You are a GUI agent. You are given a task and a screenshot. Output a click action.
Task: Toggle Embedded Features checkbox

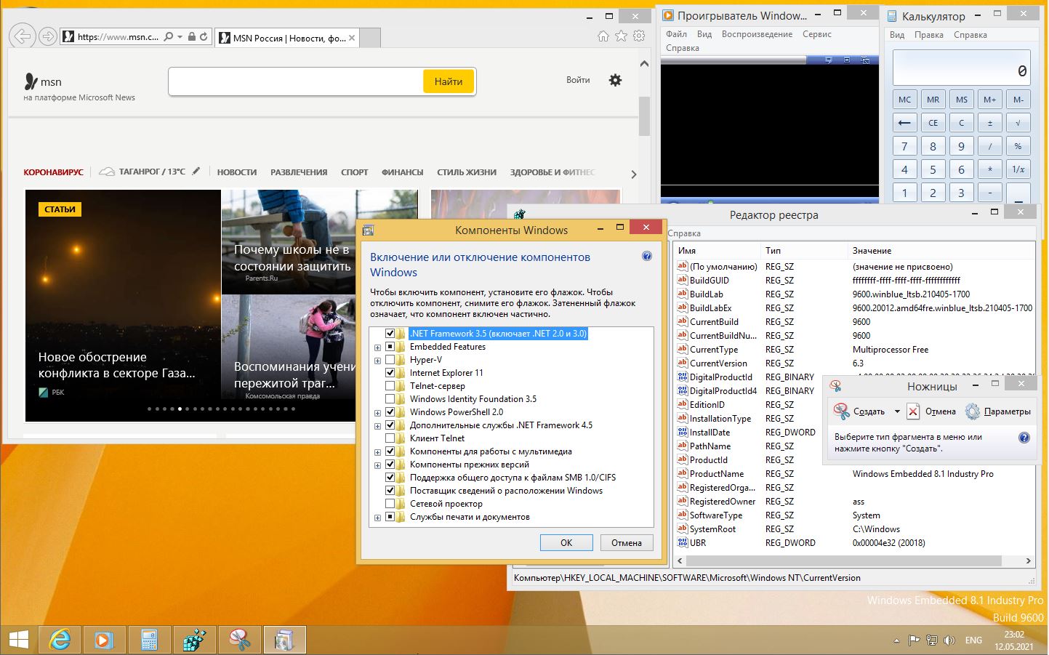tap(390, 347)
